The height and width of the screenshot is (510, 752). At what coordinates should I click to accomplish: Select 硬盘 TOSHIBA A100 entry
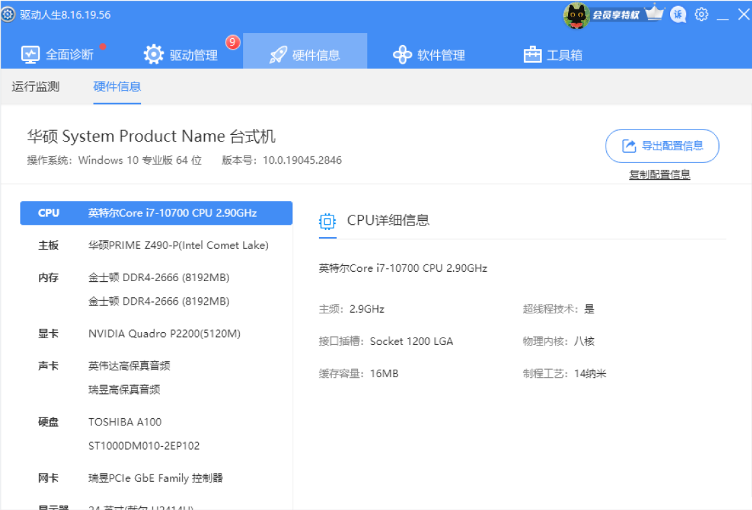125,422
